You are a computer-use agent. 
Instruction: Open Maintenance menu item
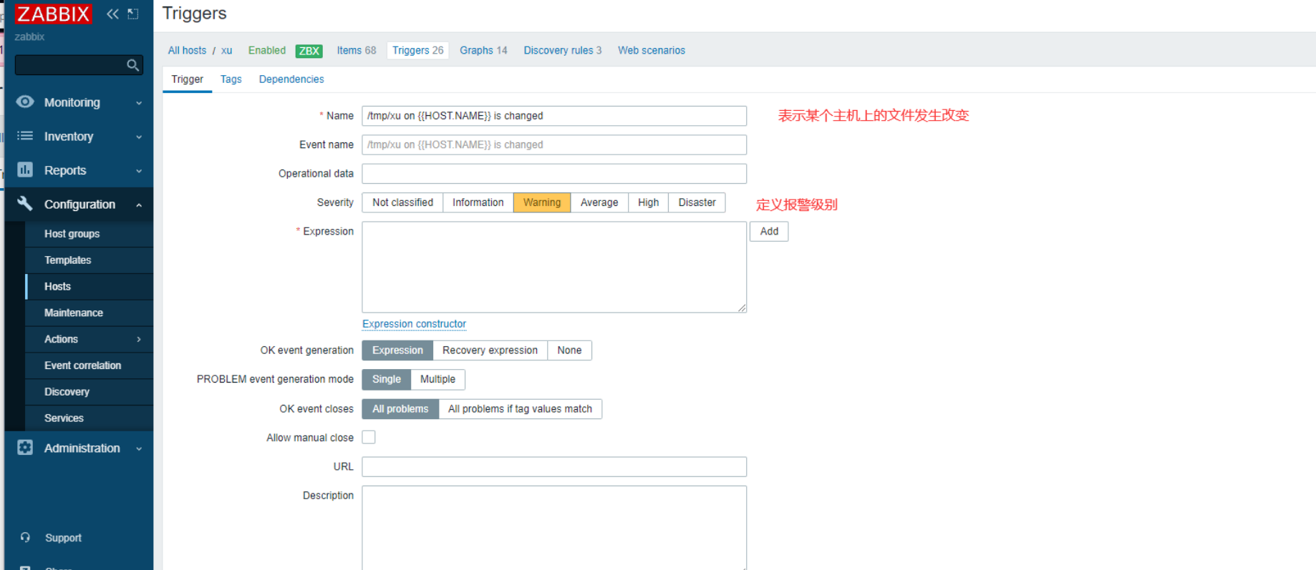(89, 313)
